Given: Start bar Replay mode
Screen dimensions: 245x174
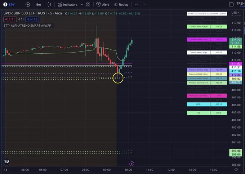Looking at the screenshot, I should click(x=121, y=5).
